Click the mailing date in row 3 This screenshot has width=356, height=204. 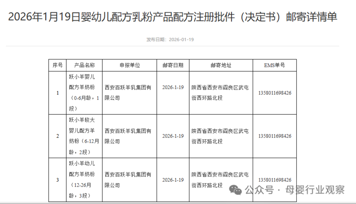point(173,180)
